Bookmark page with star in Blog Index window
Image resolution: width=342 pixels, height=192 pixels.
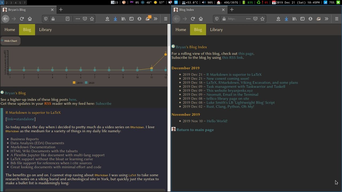(x=262, y=19)
